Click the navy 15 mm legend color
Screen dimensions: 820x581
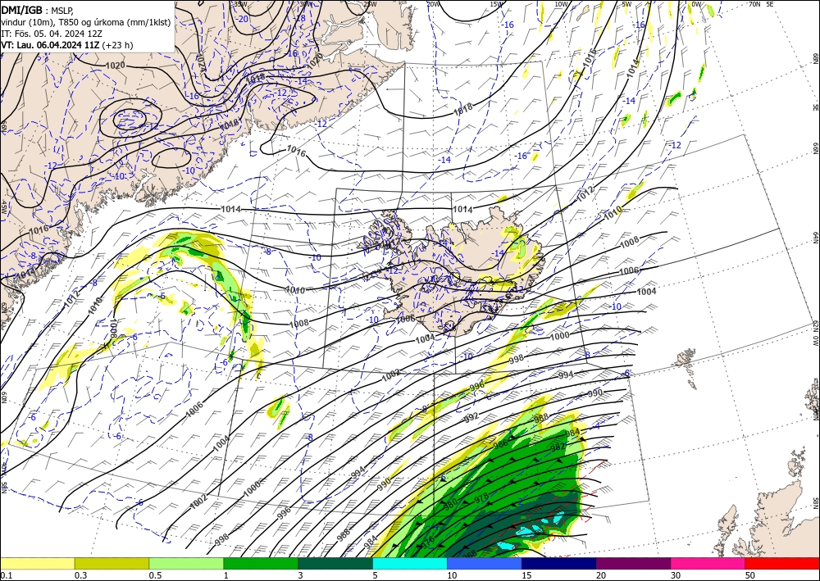click(559, 563)
